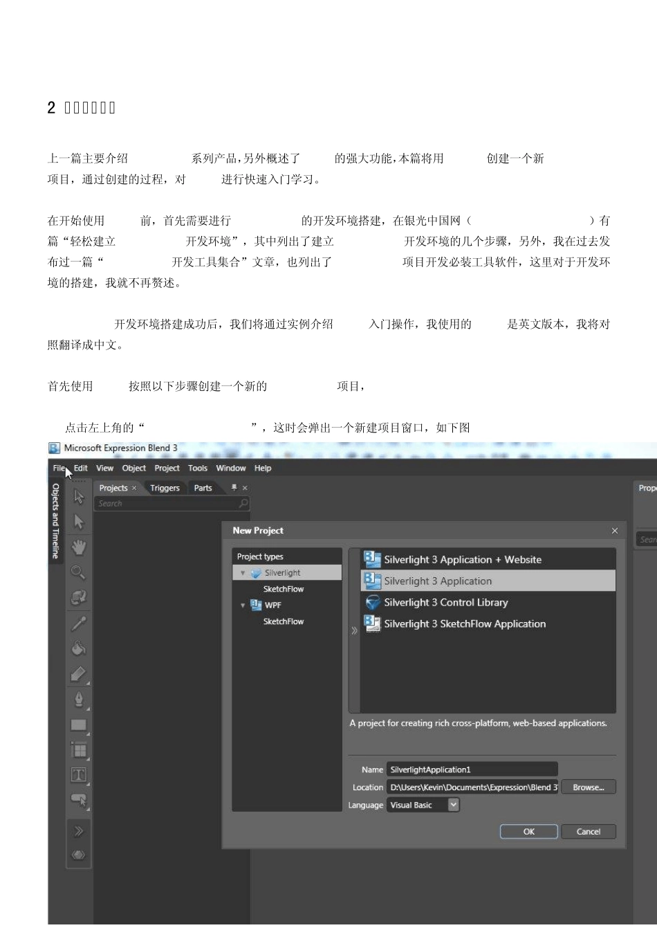Select the Button control tool
The width and height of the screenshot is (657, 930).
[x=79, y=801]
